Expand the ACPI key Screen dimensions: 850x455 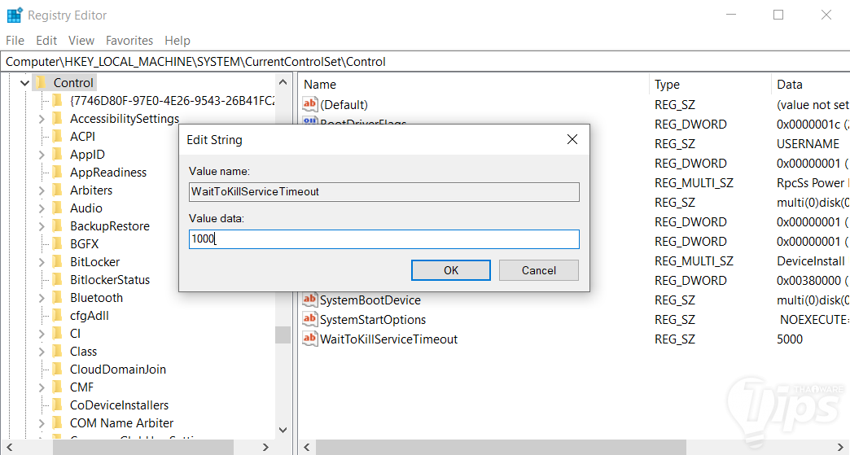(42, 137)
